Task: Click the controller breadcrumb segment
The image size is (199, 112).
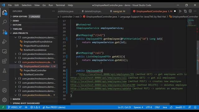Action: pyautogui.click(x=67, y=16)
